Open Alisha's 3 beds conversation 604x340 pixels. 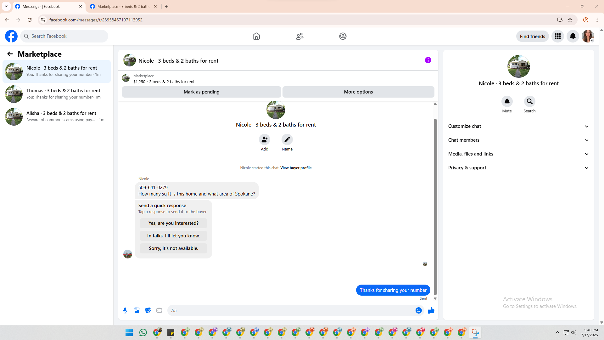point(57,117)
